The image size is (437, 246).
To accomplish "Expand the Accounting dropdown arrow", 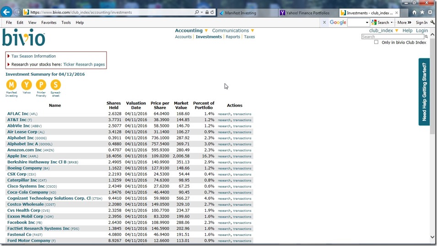I will 206,31.
